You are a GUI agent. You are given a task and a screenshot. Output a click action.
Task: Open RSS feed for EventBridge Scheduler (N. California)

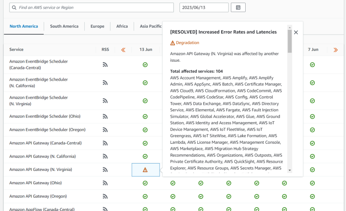[x=105, y=83]
